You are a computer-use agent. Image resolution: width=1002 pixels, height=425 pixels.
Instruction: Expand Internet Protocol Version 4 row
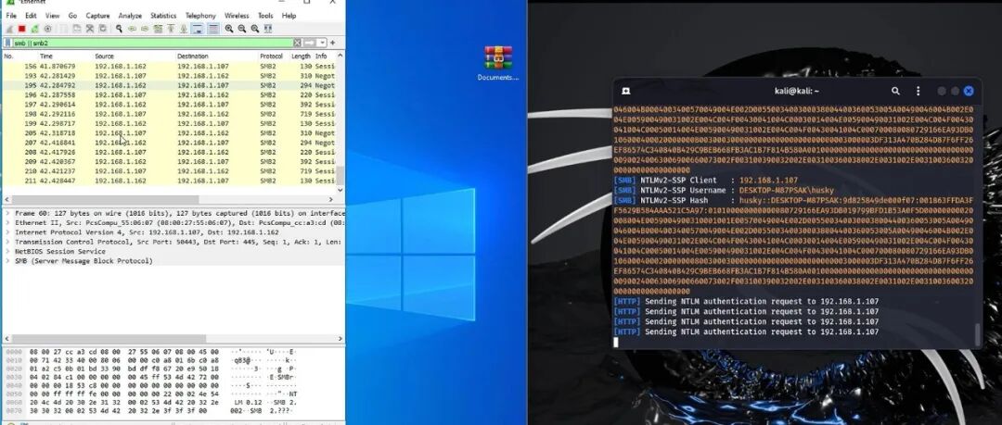(x=7, y=232)
